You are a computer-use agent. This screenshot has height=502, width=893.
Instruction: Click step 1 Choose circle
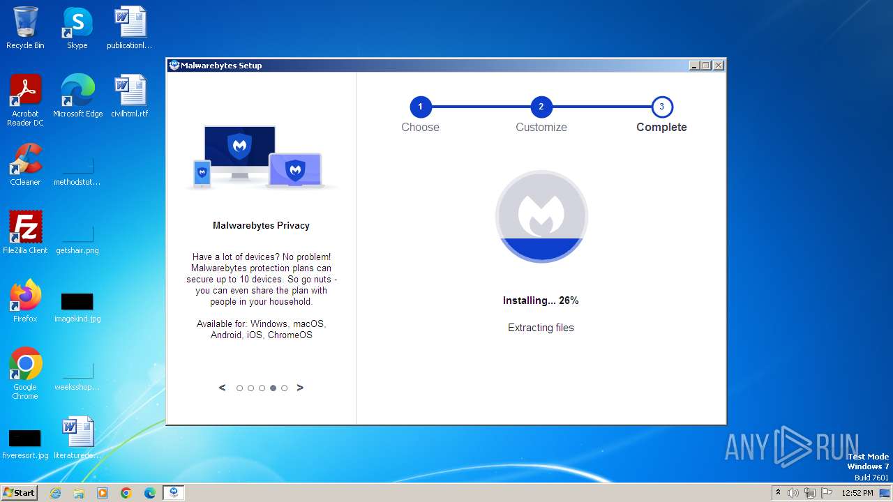coord(420,107)
